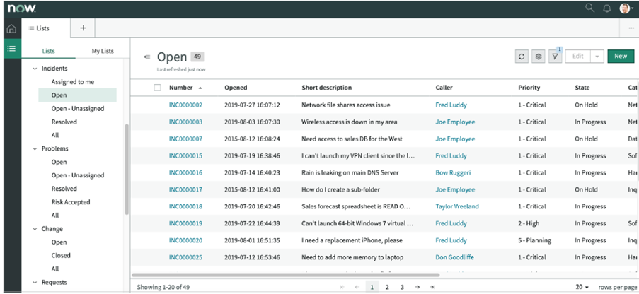Image resolution: width=639 pixels, height=294 pixels.
Task: Jump to last page arrow in pagination
Action: point(432,287)
